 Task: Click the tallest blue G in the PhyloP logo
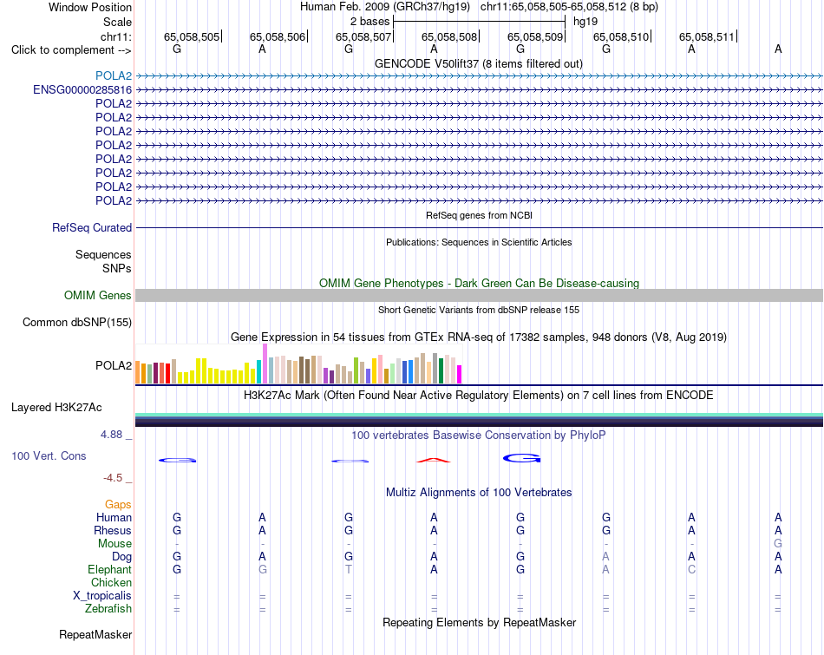(522, 458)
